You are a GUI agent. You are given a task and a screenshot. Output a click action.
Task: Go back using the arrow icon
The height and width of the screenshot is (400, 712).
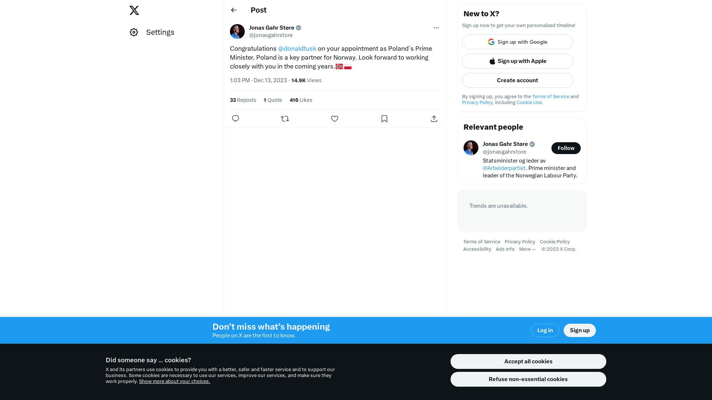(x=234, y=10)
